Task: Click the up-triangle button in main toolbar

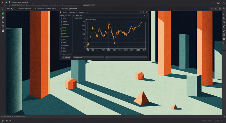Action: pyautogui.click(x=16, y=9)
